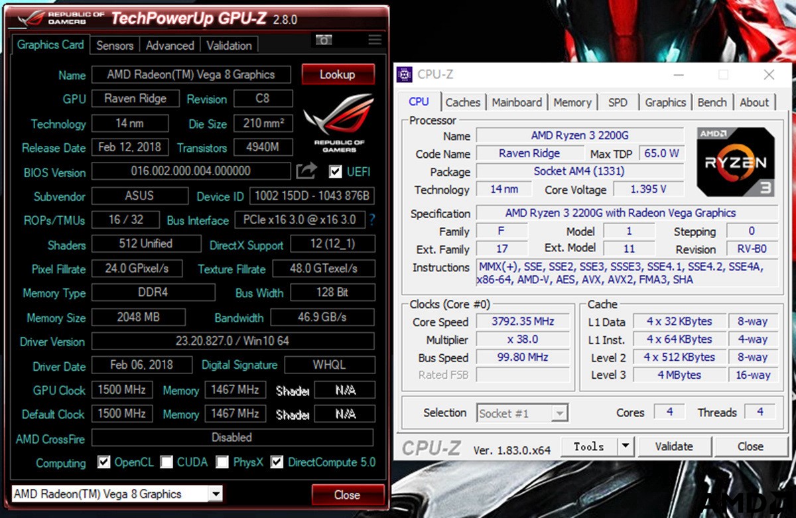Click the Transistors value 4940M
Screen dimensions: 796x518
pyautogui.click(x=263, y=147)
